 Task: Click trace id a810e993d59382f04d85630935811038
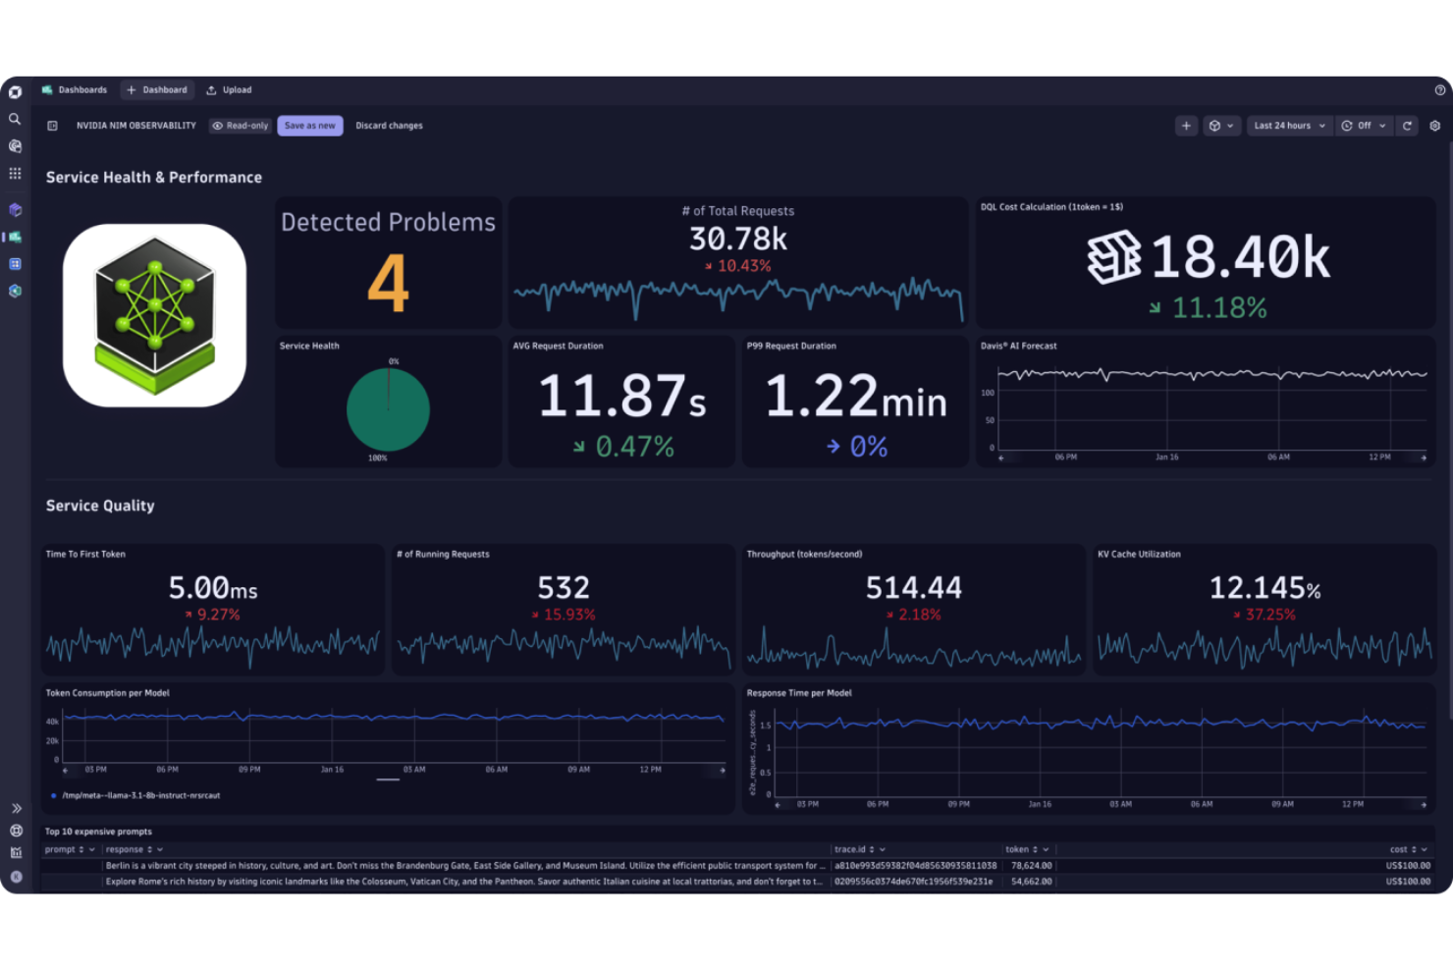click(915, 866)
